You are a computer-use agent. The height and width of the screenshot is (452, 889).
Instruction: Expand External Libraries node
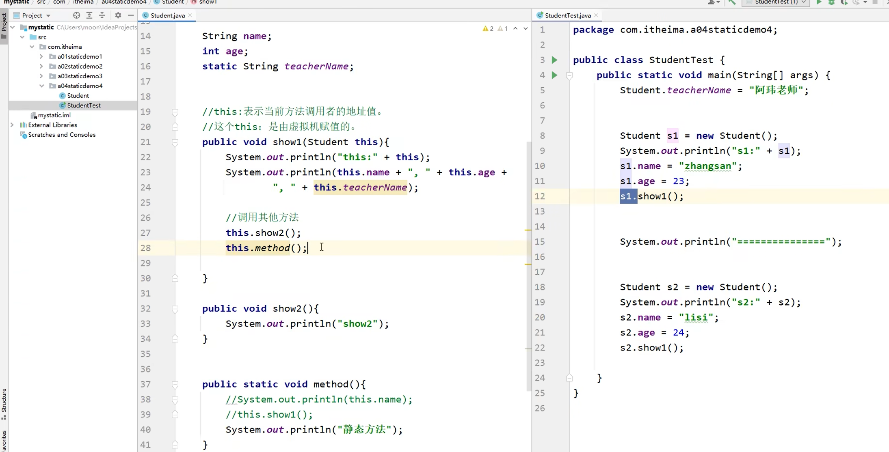[x=13, y=125]
